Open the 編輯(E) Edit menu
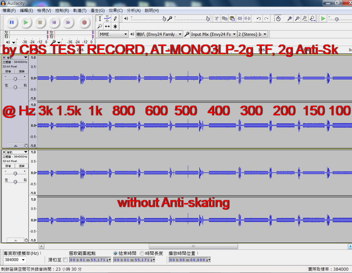Viewport: 352px width, 273px height. pos(27,10)
